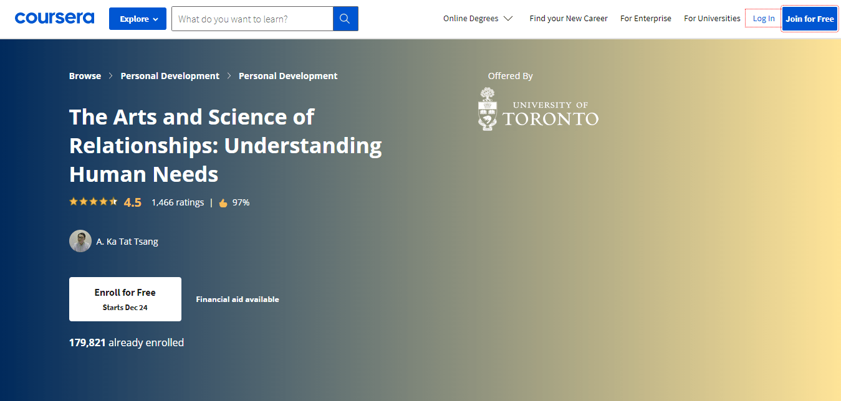Click the Coursera logo
Viewport: 841px width, 401px height.
(54, 18)
